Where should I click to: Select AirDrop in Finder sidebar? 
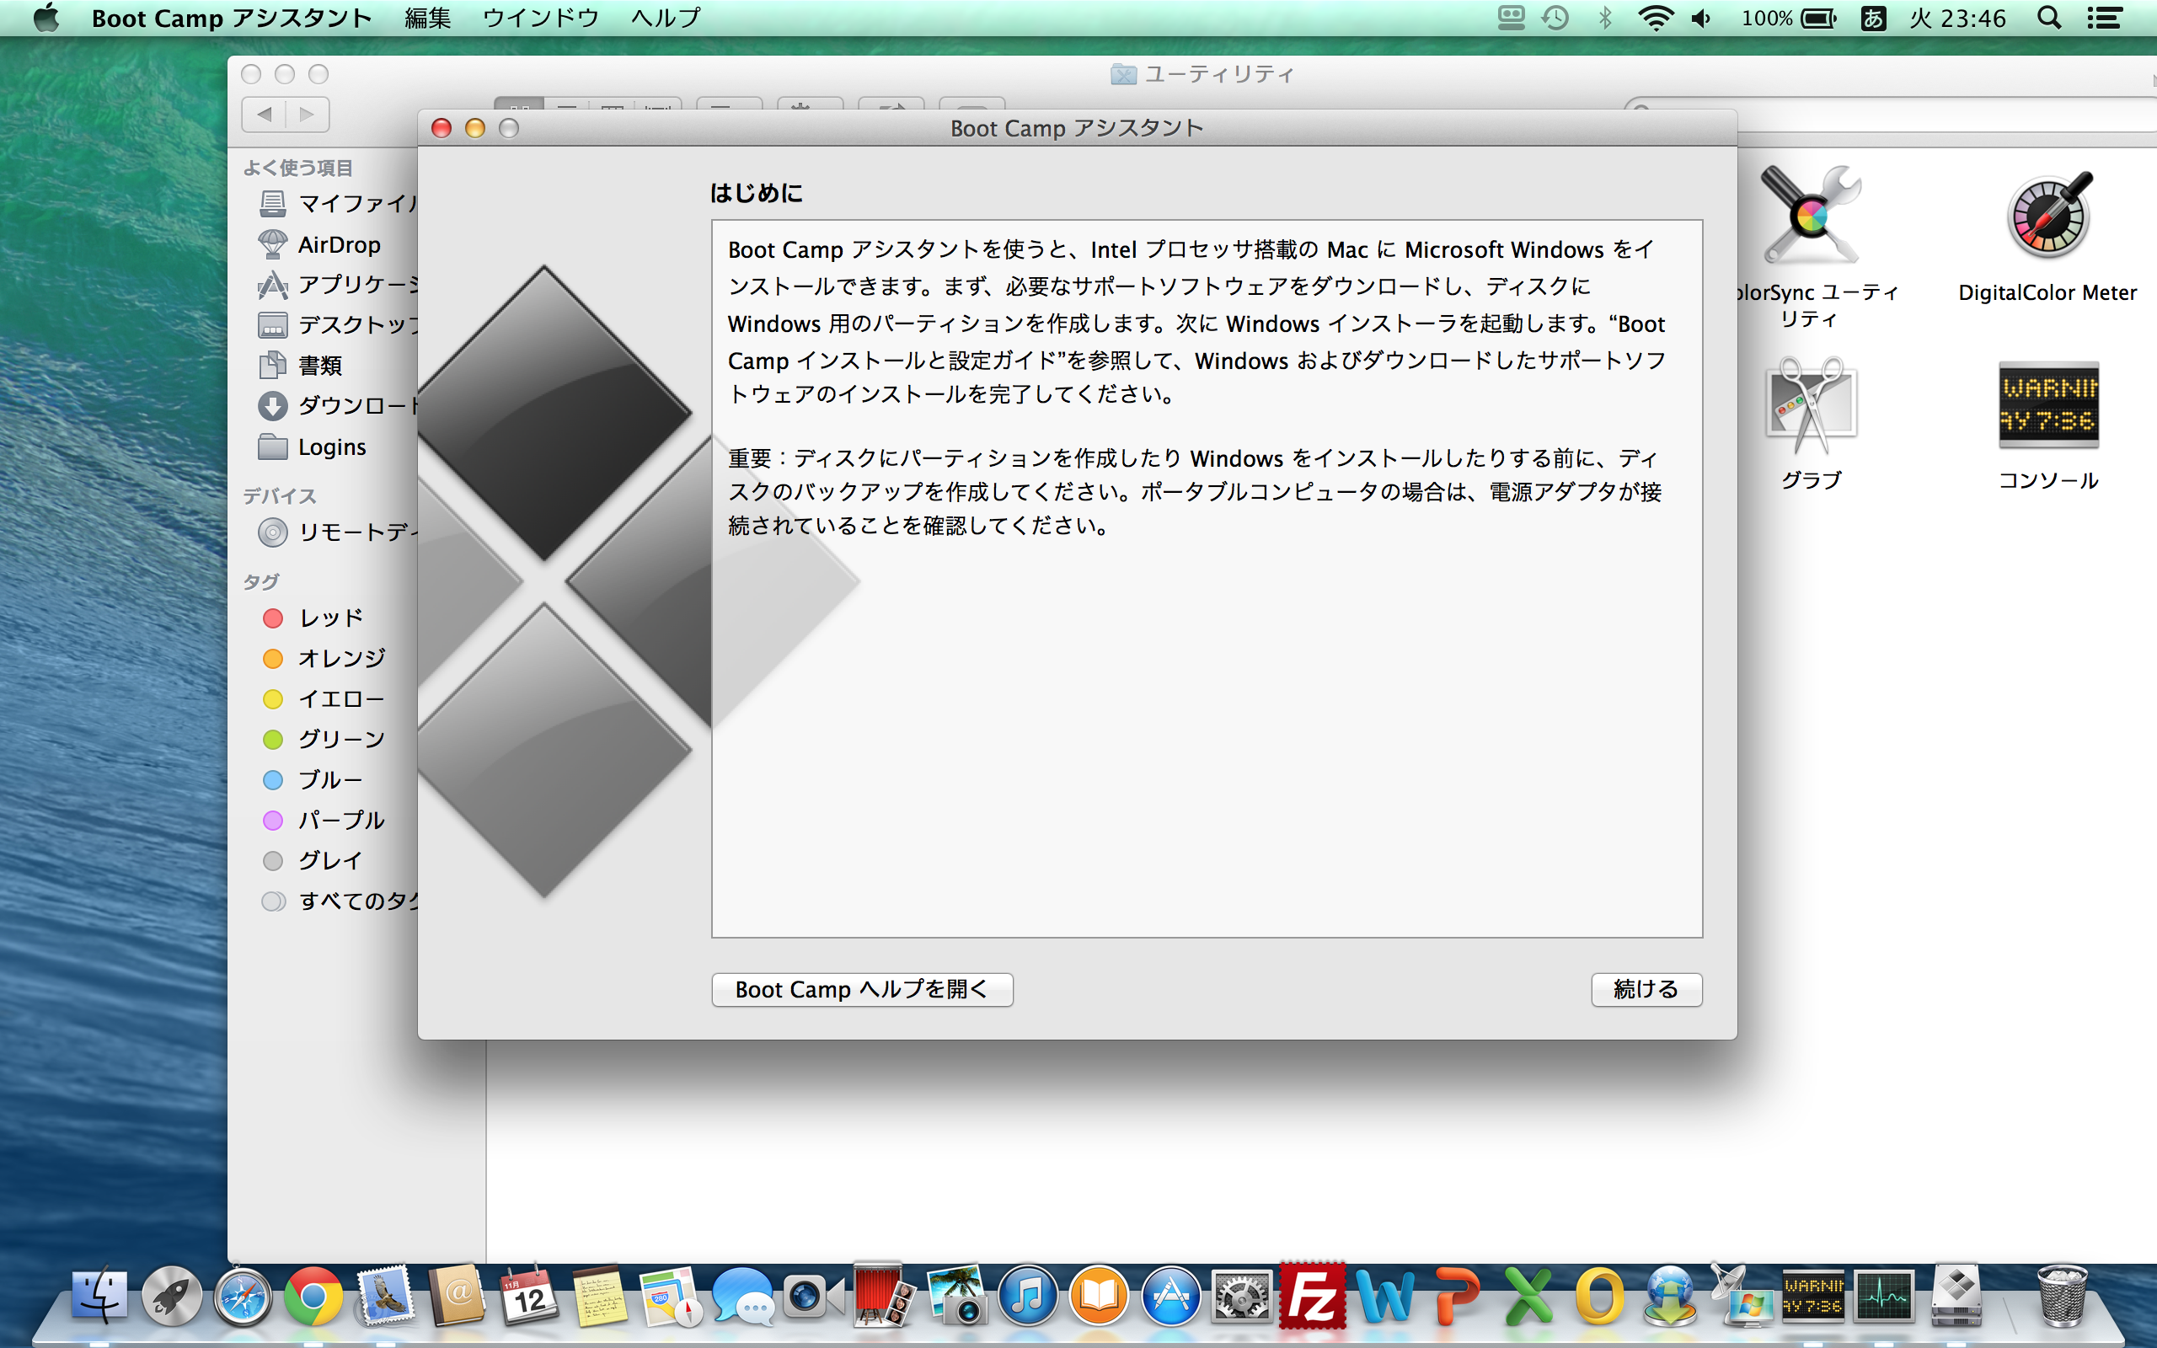point(339,244)
